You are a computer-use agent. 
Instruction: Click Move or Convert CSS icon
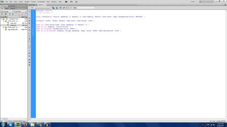tap(29, 56)
